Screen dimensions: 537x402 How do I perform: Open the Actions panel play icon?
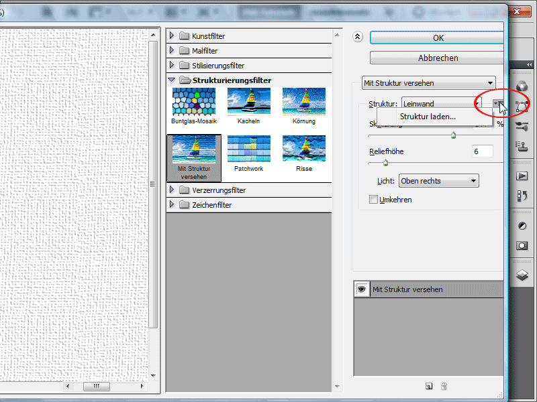click(x=522, y=176)
